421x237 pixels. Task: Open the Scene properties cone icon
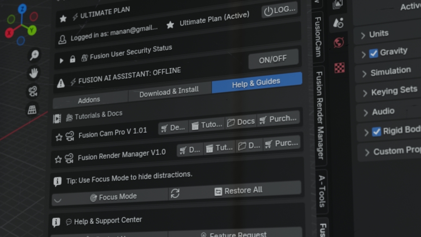[x=338, y=23]
